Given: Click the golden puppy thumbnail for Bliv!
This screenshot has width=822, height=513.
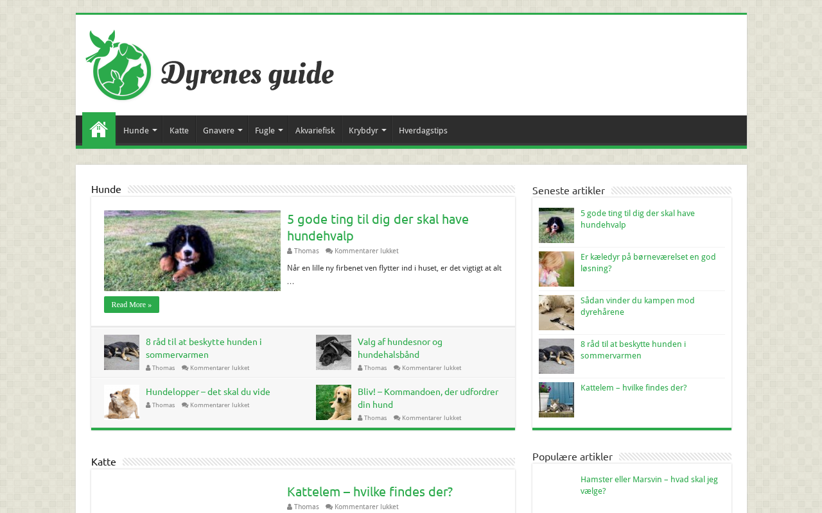Looking at the screenshot, I should point(333,402).
